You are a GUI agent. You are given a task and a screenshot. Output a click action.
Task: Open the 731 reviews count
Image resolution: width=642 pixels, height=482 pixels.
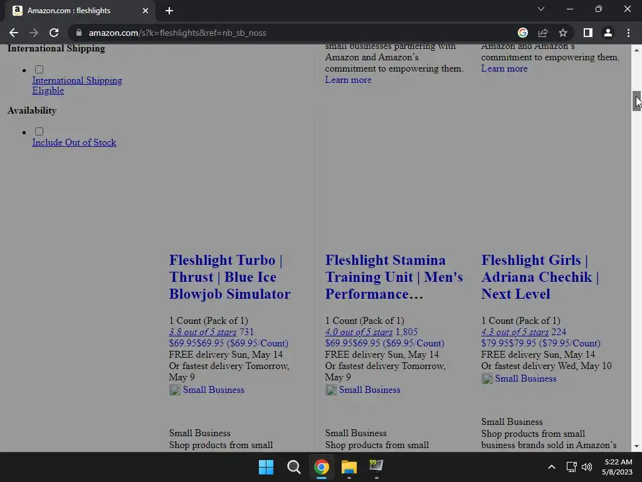pyautogui.click(x=246, y=332)
